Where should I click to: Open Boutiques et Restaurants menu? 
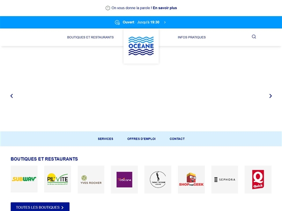90,37
